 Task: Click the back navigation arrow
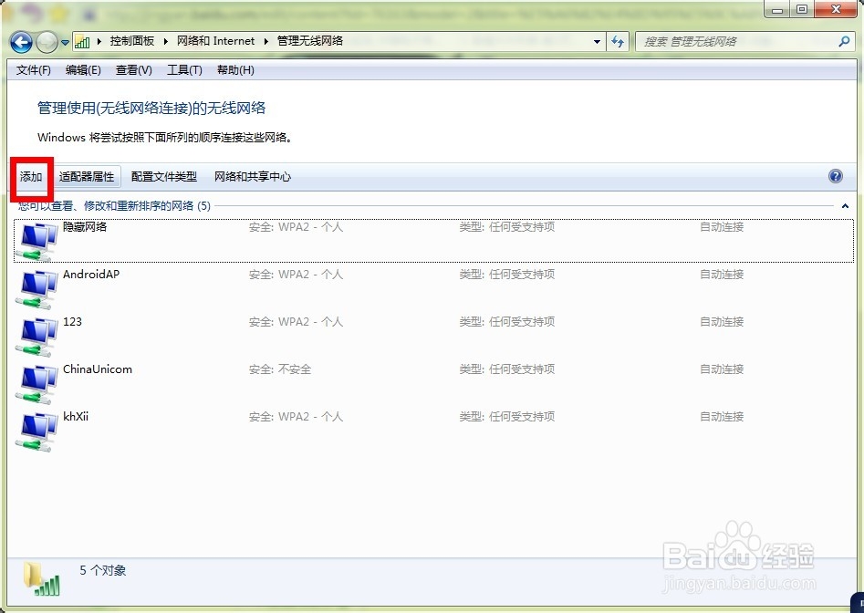(x=20, y=41)
